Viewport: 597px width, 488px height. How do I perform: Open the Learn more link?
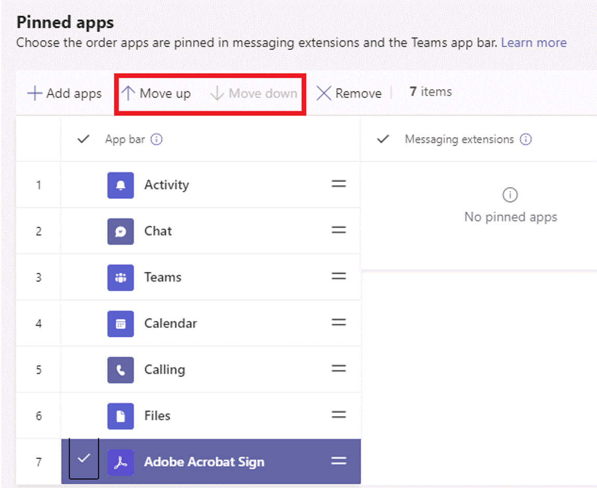[x=533, y=42]
